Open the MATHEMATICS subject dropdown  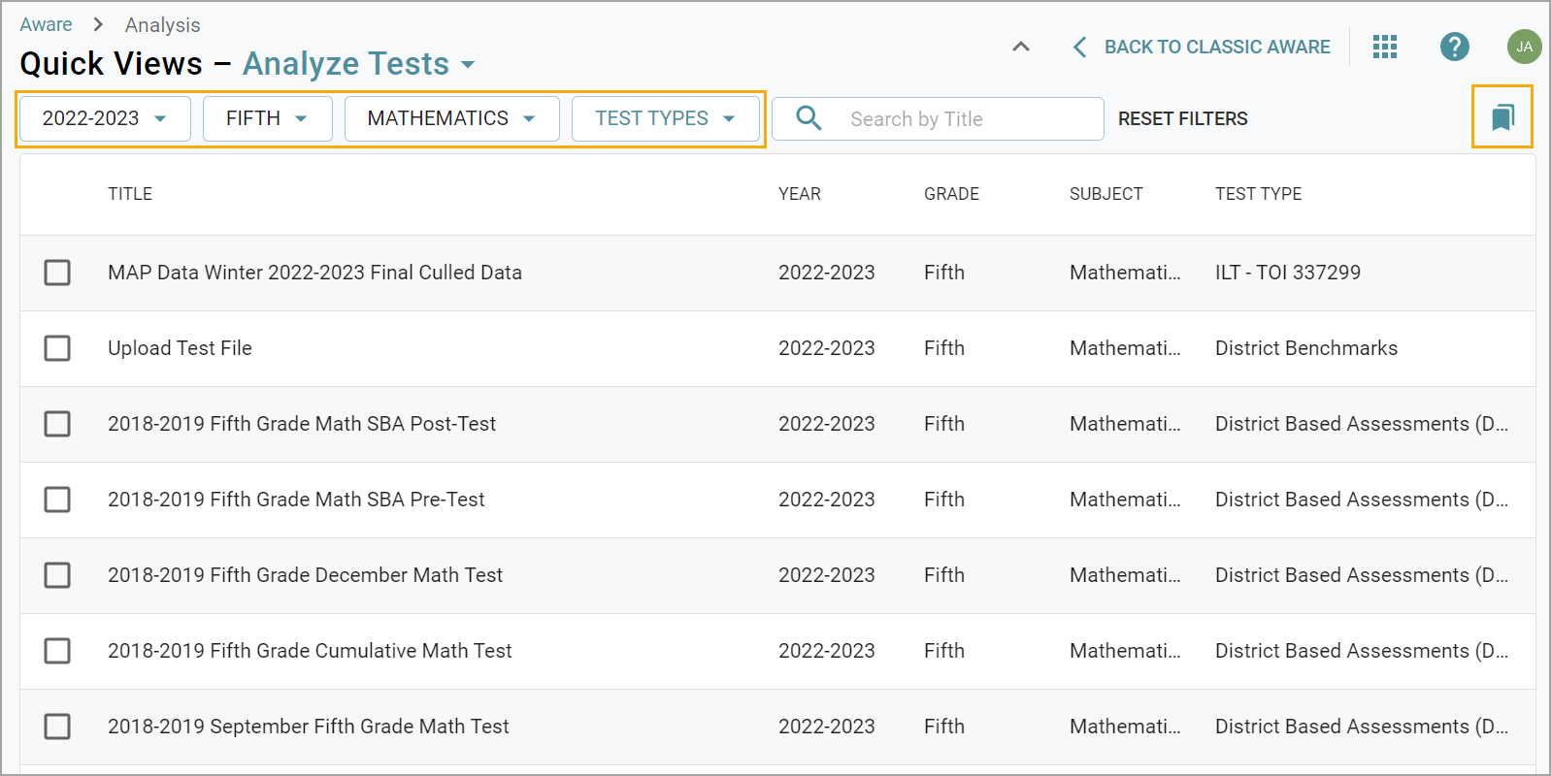click(x=451, y=118)
